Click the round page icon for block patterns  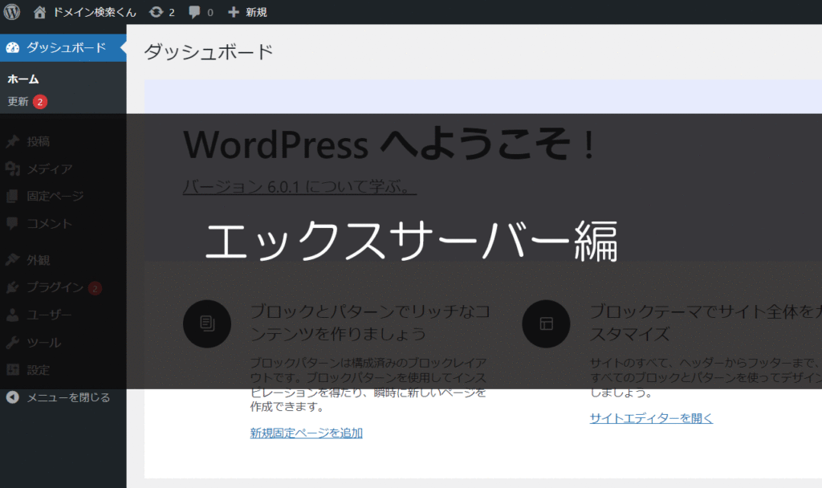(x=207, y=323)
